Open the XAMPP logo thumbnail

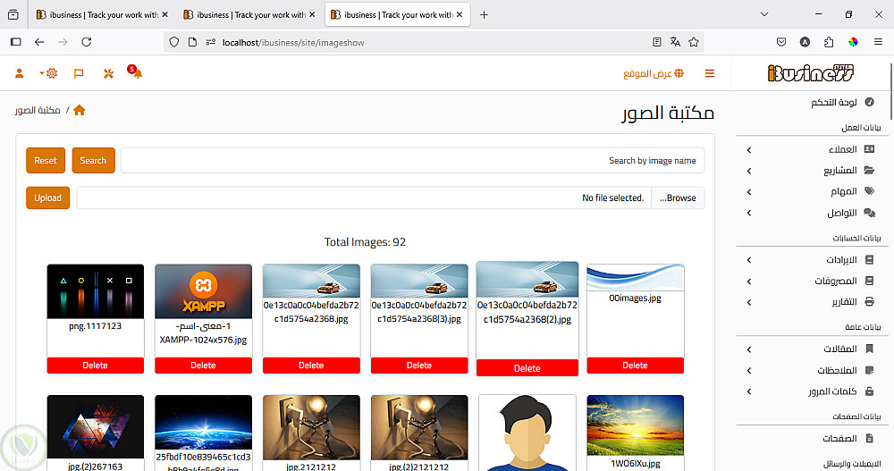coord(204,291)
